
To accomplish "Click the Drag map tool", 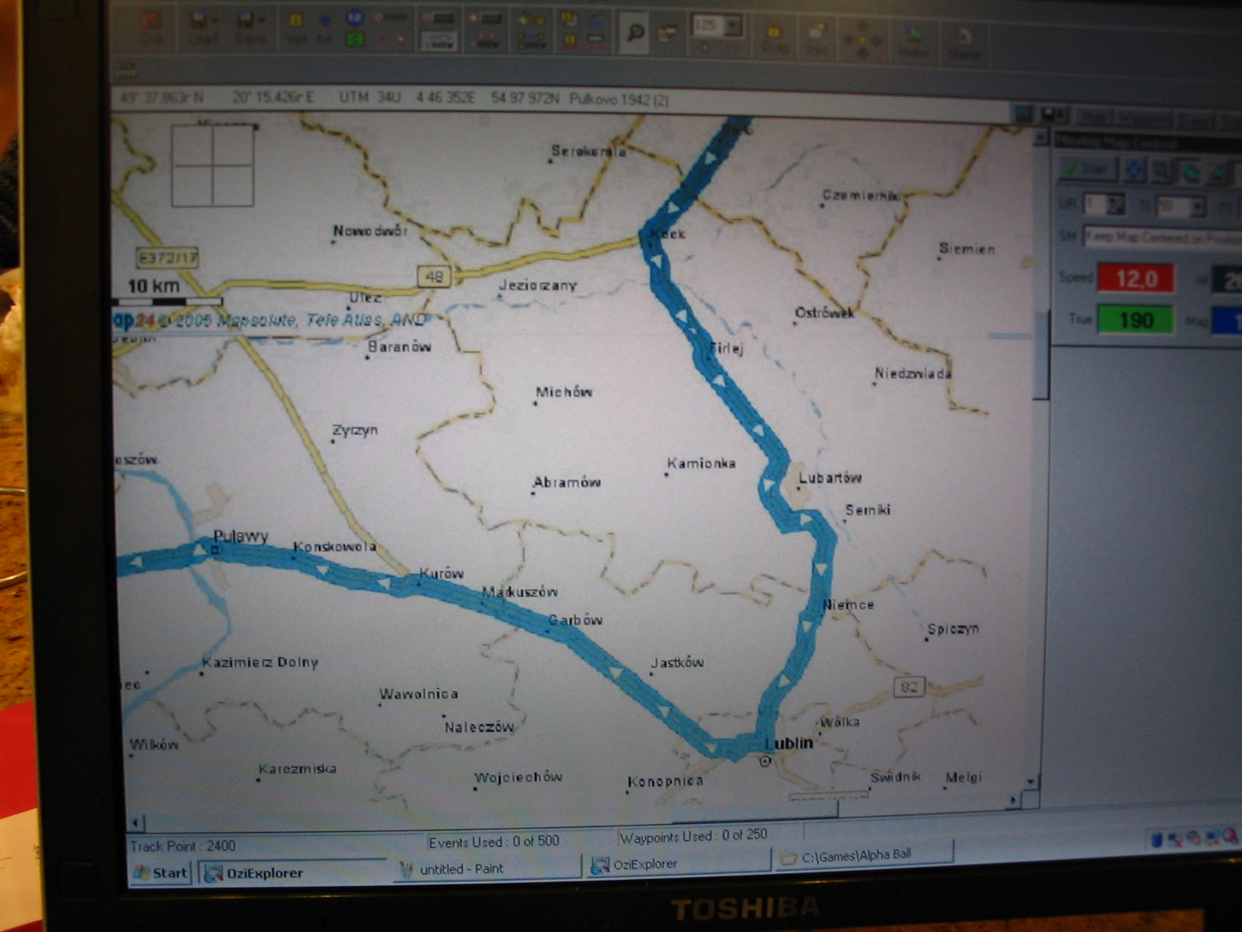I will tap(774, 37).
